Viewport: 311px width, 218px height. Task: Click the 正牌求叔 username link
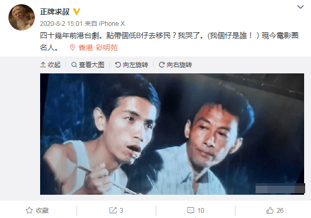(55, 12)
